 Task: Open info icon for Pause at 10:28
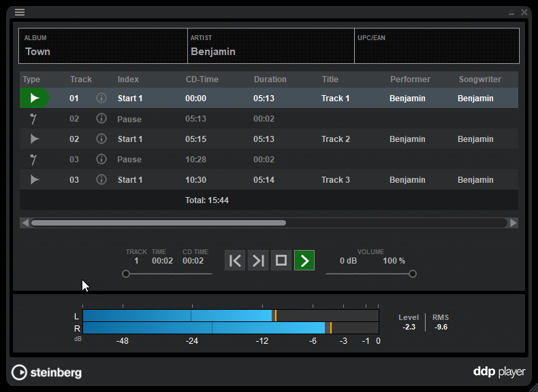101,159
